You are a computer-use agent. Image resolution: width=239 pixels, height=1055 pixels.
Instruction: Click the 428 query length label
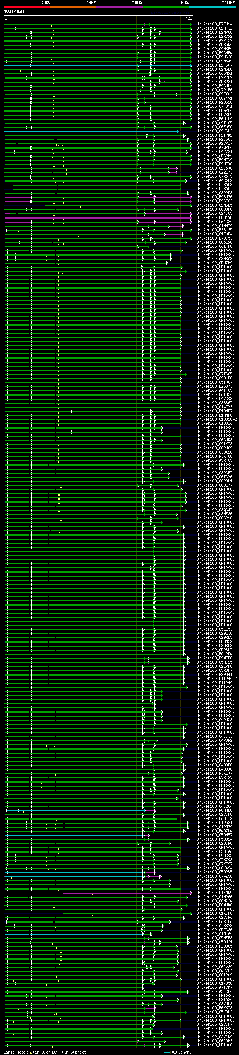[x=188, y=18]
